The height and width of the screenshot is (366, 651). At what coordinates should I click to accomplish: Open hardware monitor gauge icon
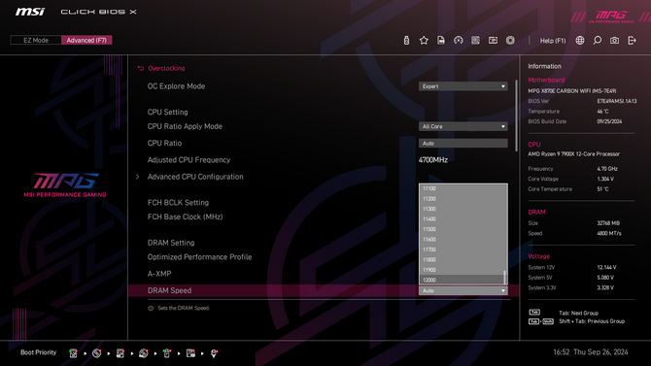[x=459, y=40]
